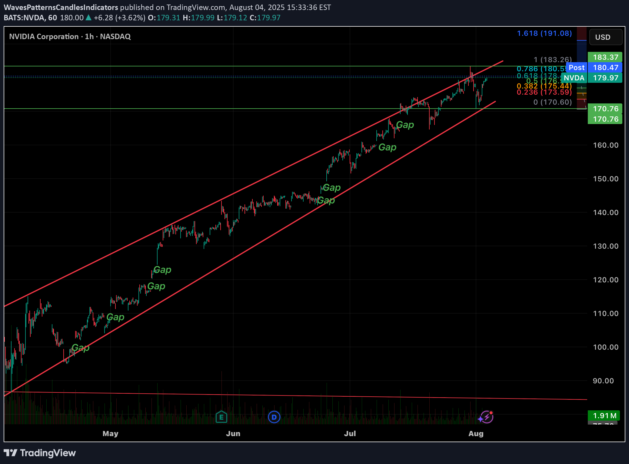Click the 1 (183.26) Fibonacci level
This screenshot has width=629, height=464.
(x=553, y=59)
